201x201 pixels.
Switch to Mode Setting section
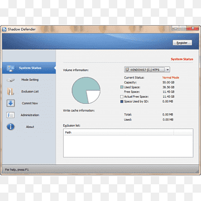coord(29,80)
